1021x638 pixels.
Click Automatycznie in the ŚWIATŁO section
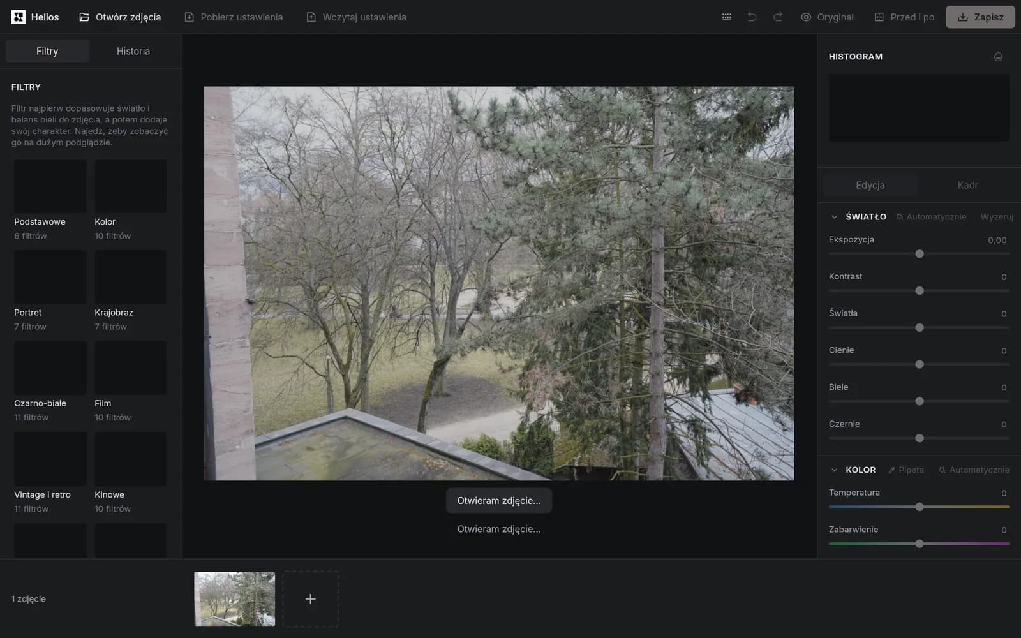pyautogui.click(x=931, y=217)
